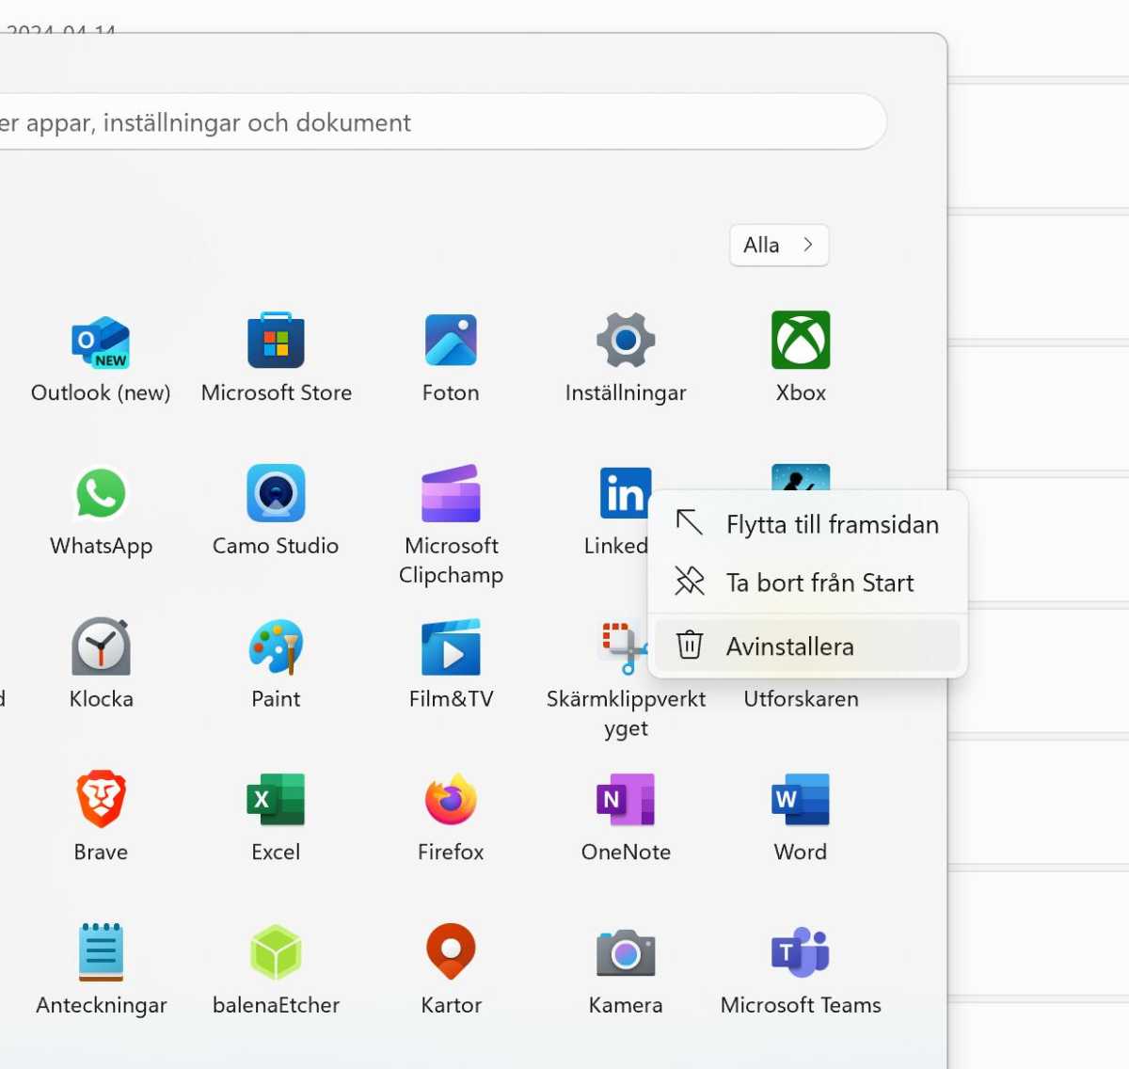Open the Outlook (new) app icon

click(x=101, y=342)
